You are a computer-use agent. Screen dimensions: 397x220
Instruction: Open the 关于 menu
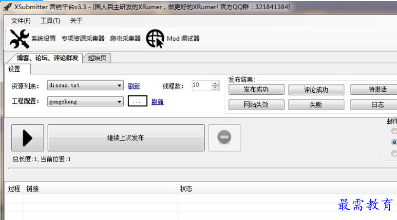pos(76,21)
